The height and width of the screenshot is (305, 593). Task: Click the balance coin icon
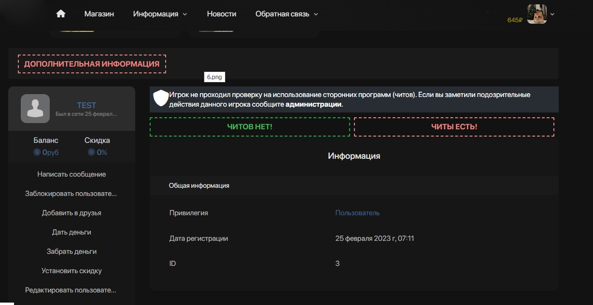pos(37,152)
